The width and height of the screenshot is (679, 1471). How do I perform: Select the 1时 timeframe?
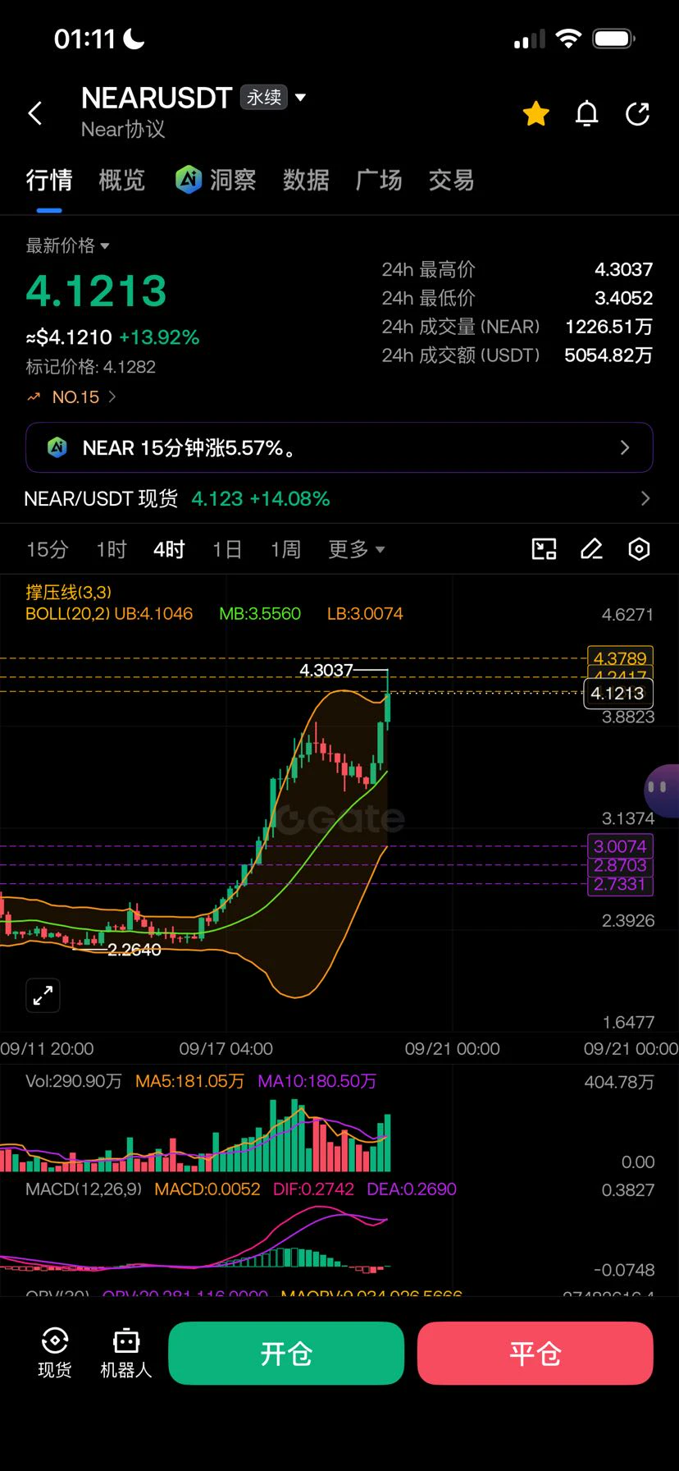(112, 549)
